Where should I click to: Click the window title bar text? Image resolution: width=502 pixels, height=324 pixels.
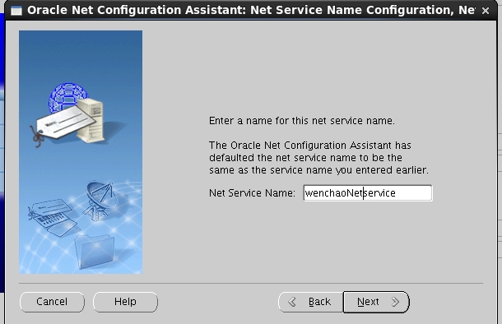pos(251,10)
